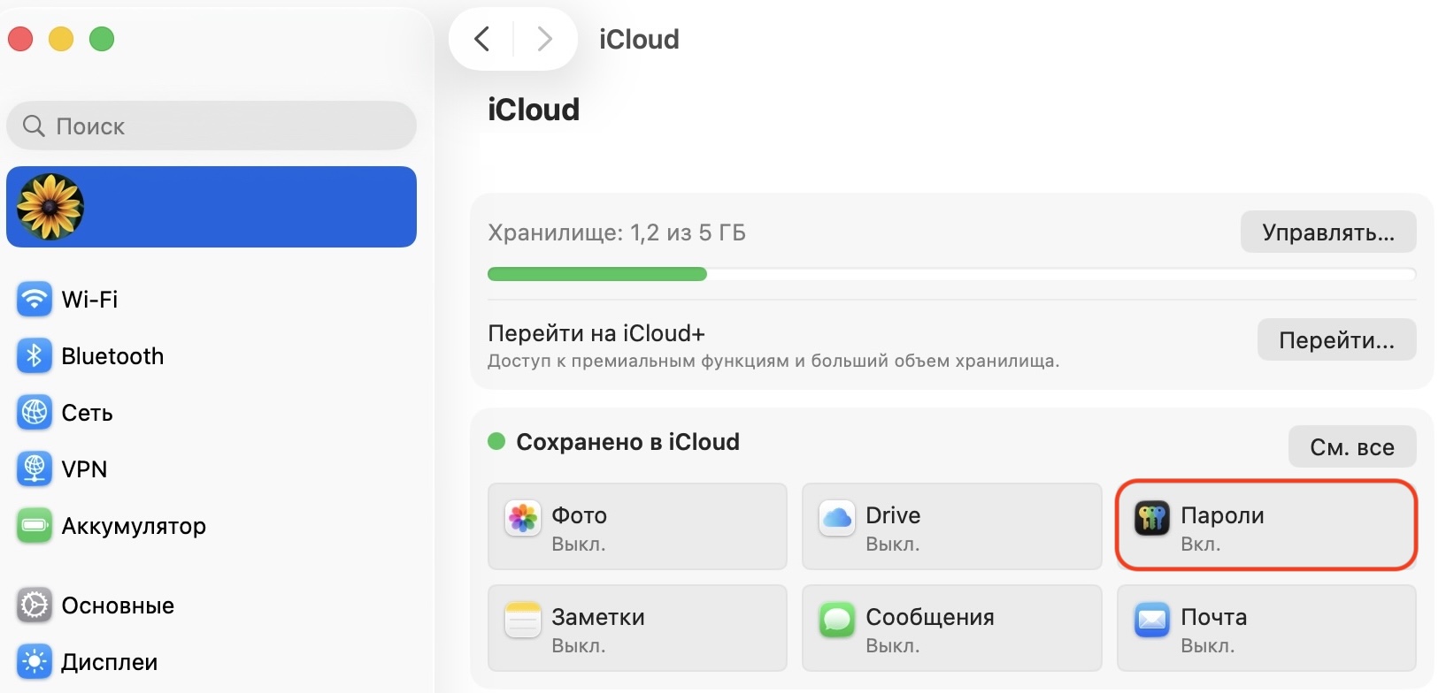Open the Фото card via its Выкл. status

(x=579, y=544)
